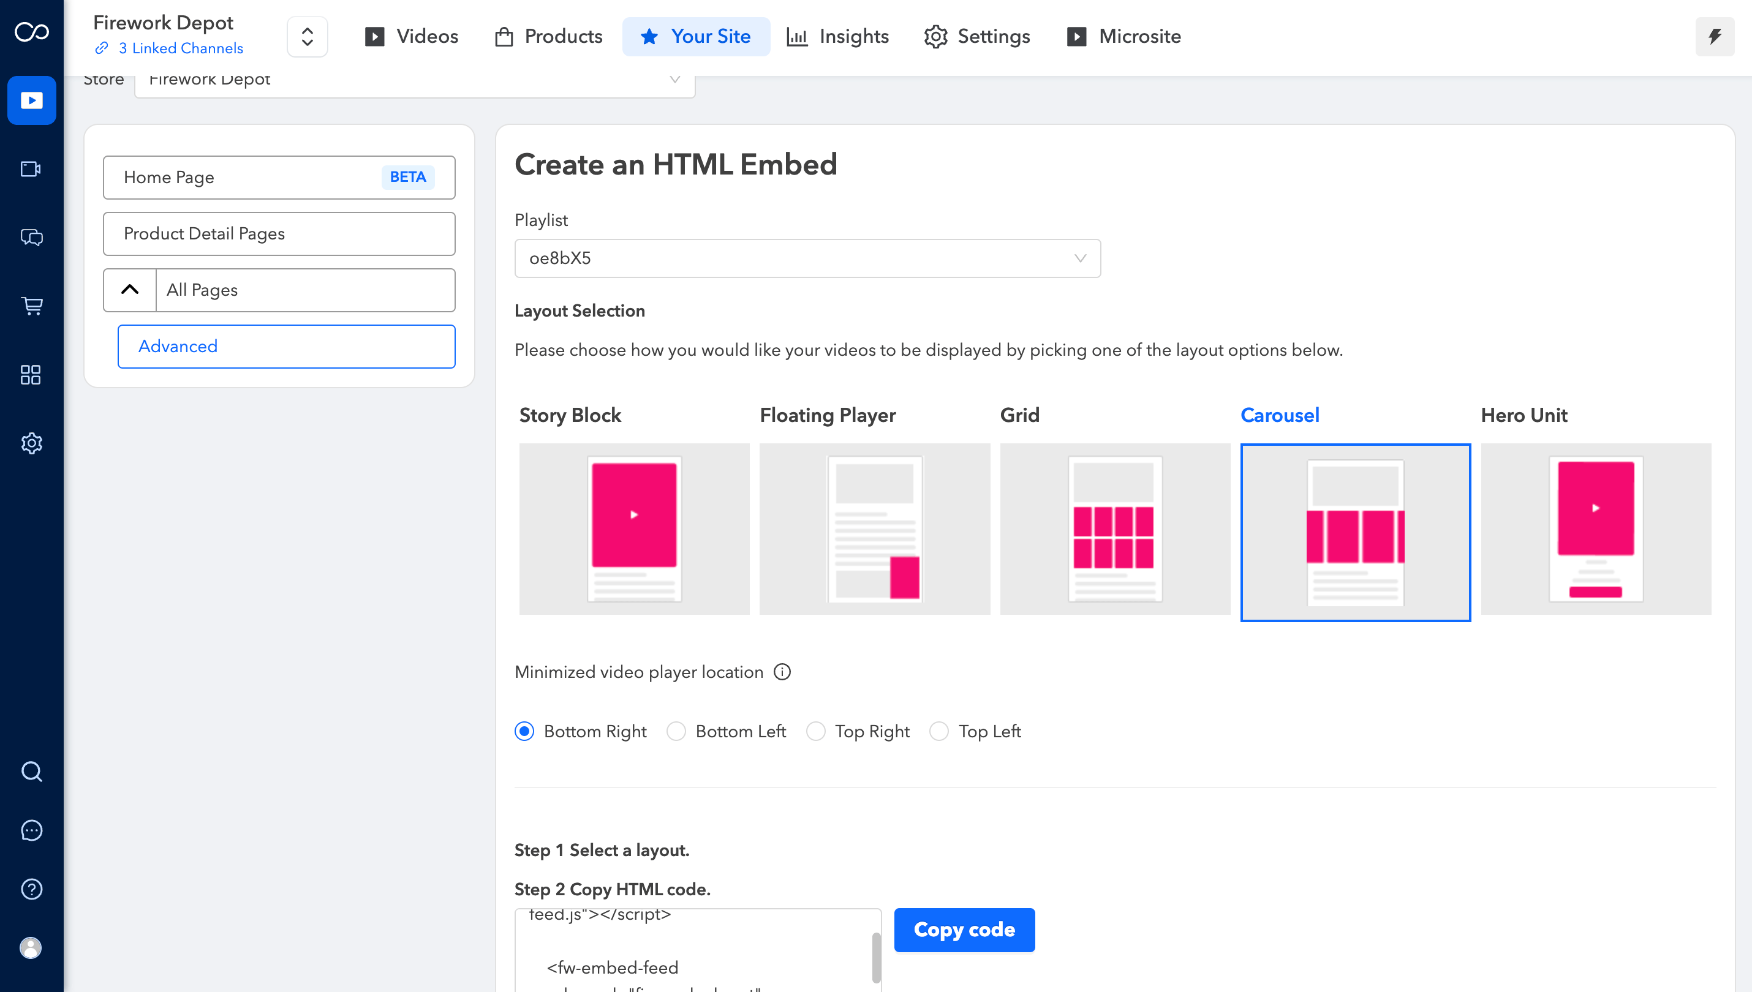This screenshot has width=1752, height=992.
Task: Switch to the Insights tab
Action: (837, 37)
